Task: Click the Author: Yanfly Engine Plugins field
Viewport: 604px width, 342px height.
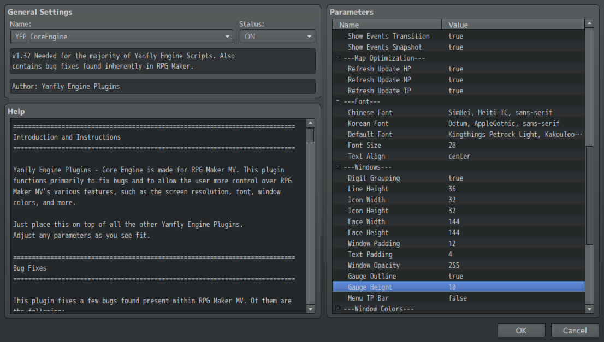Action: 163,86
